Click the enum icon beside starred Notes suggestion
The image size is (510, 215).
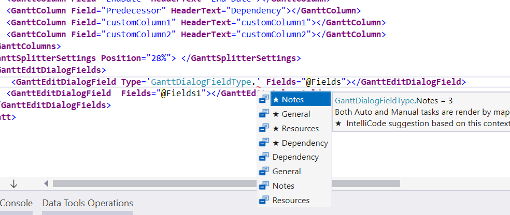coord(264,99)
